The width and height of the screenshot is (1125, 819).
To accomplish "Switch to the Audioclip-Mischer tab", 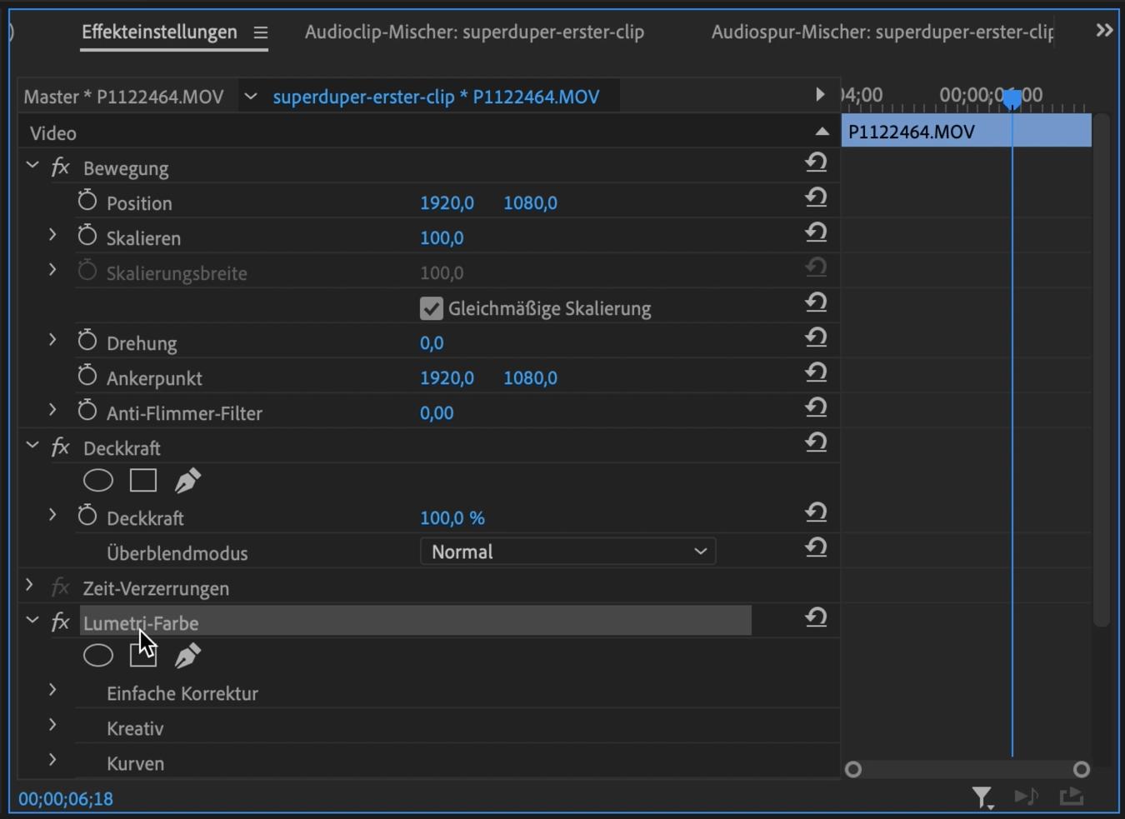I will 474,32.
